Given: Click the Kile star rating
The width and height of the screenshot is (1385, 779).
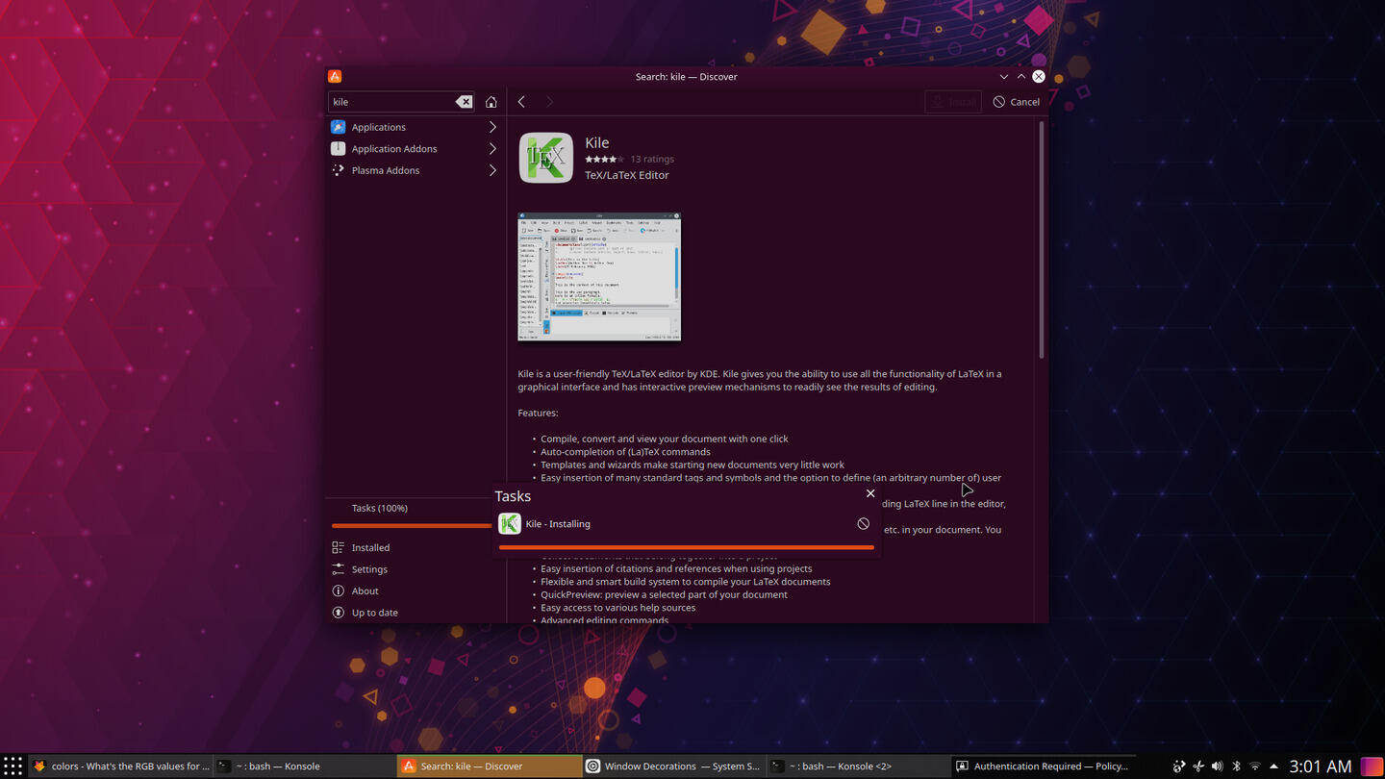Looking at the screenshot, I should 603,160.
